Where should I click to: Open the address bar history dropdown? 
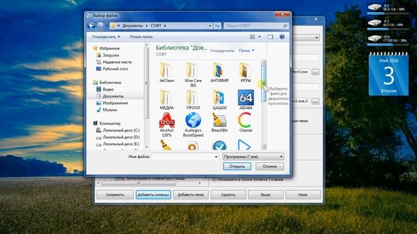[210, 26]
